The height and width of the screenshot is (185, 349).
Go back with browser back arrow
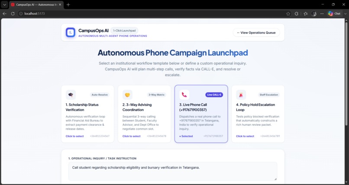click(x=4, y=13)
